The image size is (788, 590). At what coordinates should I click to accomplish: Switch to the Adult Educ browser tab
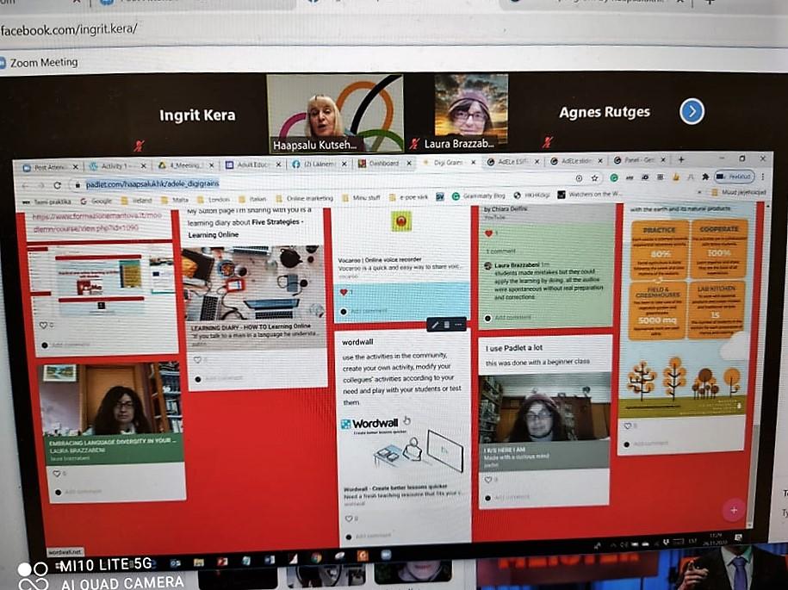point(251,165)
